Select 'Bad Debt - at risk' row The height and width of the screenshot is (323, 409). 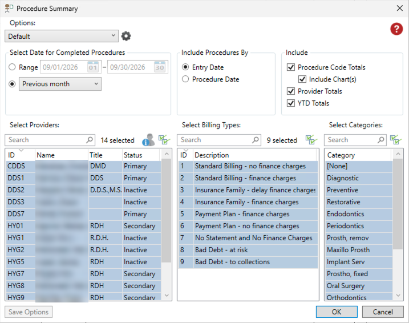tap(248, 250)
